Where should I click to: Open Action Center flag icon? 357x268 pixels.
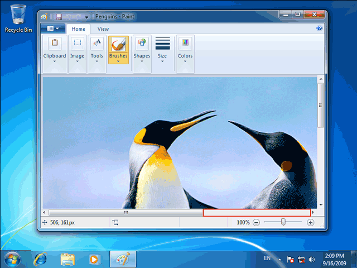tap(290, 259)
